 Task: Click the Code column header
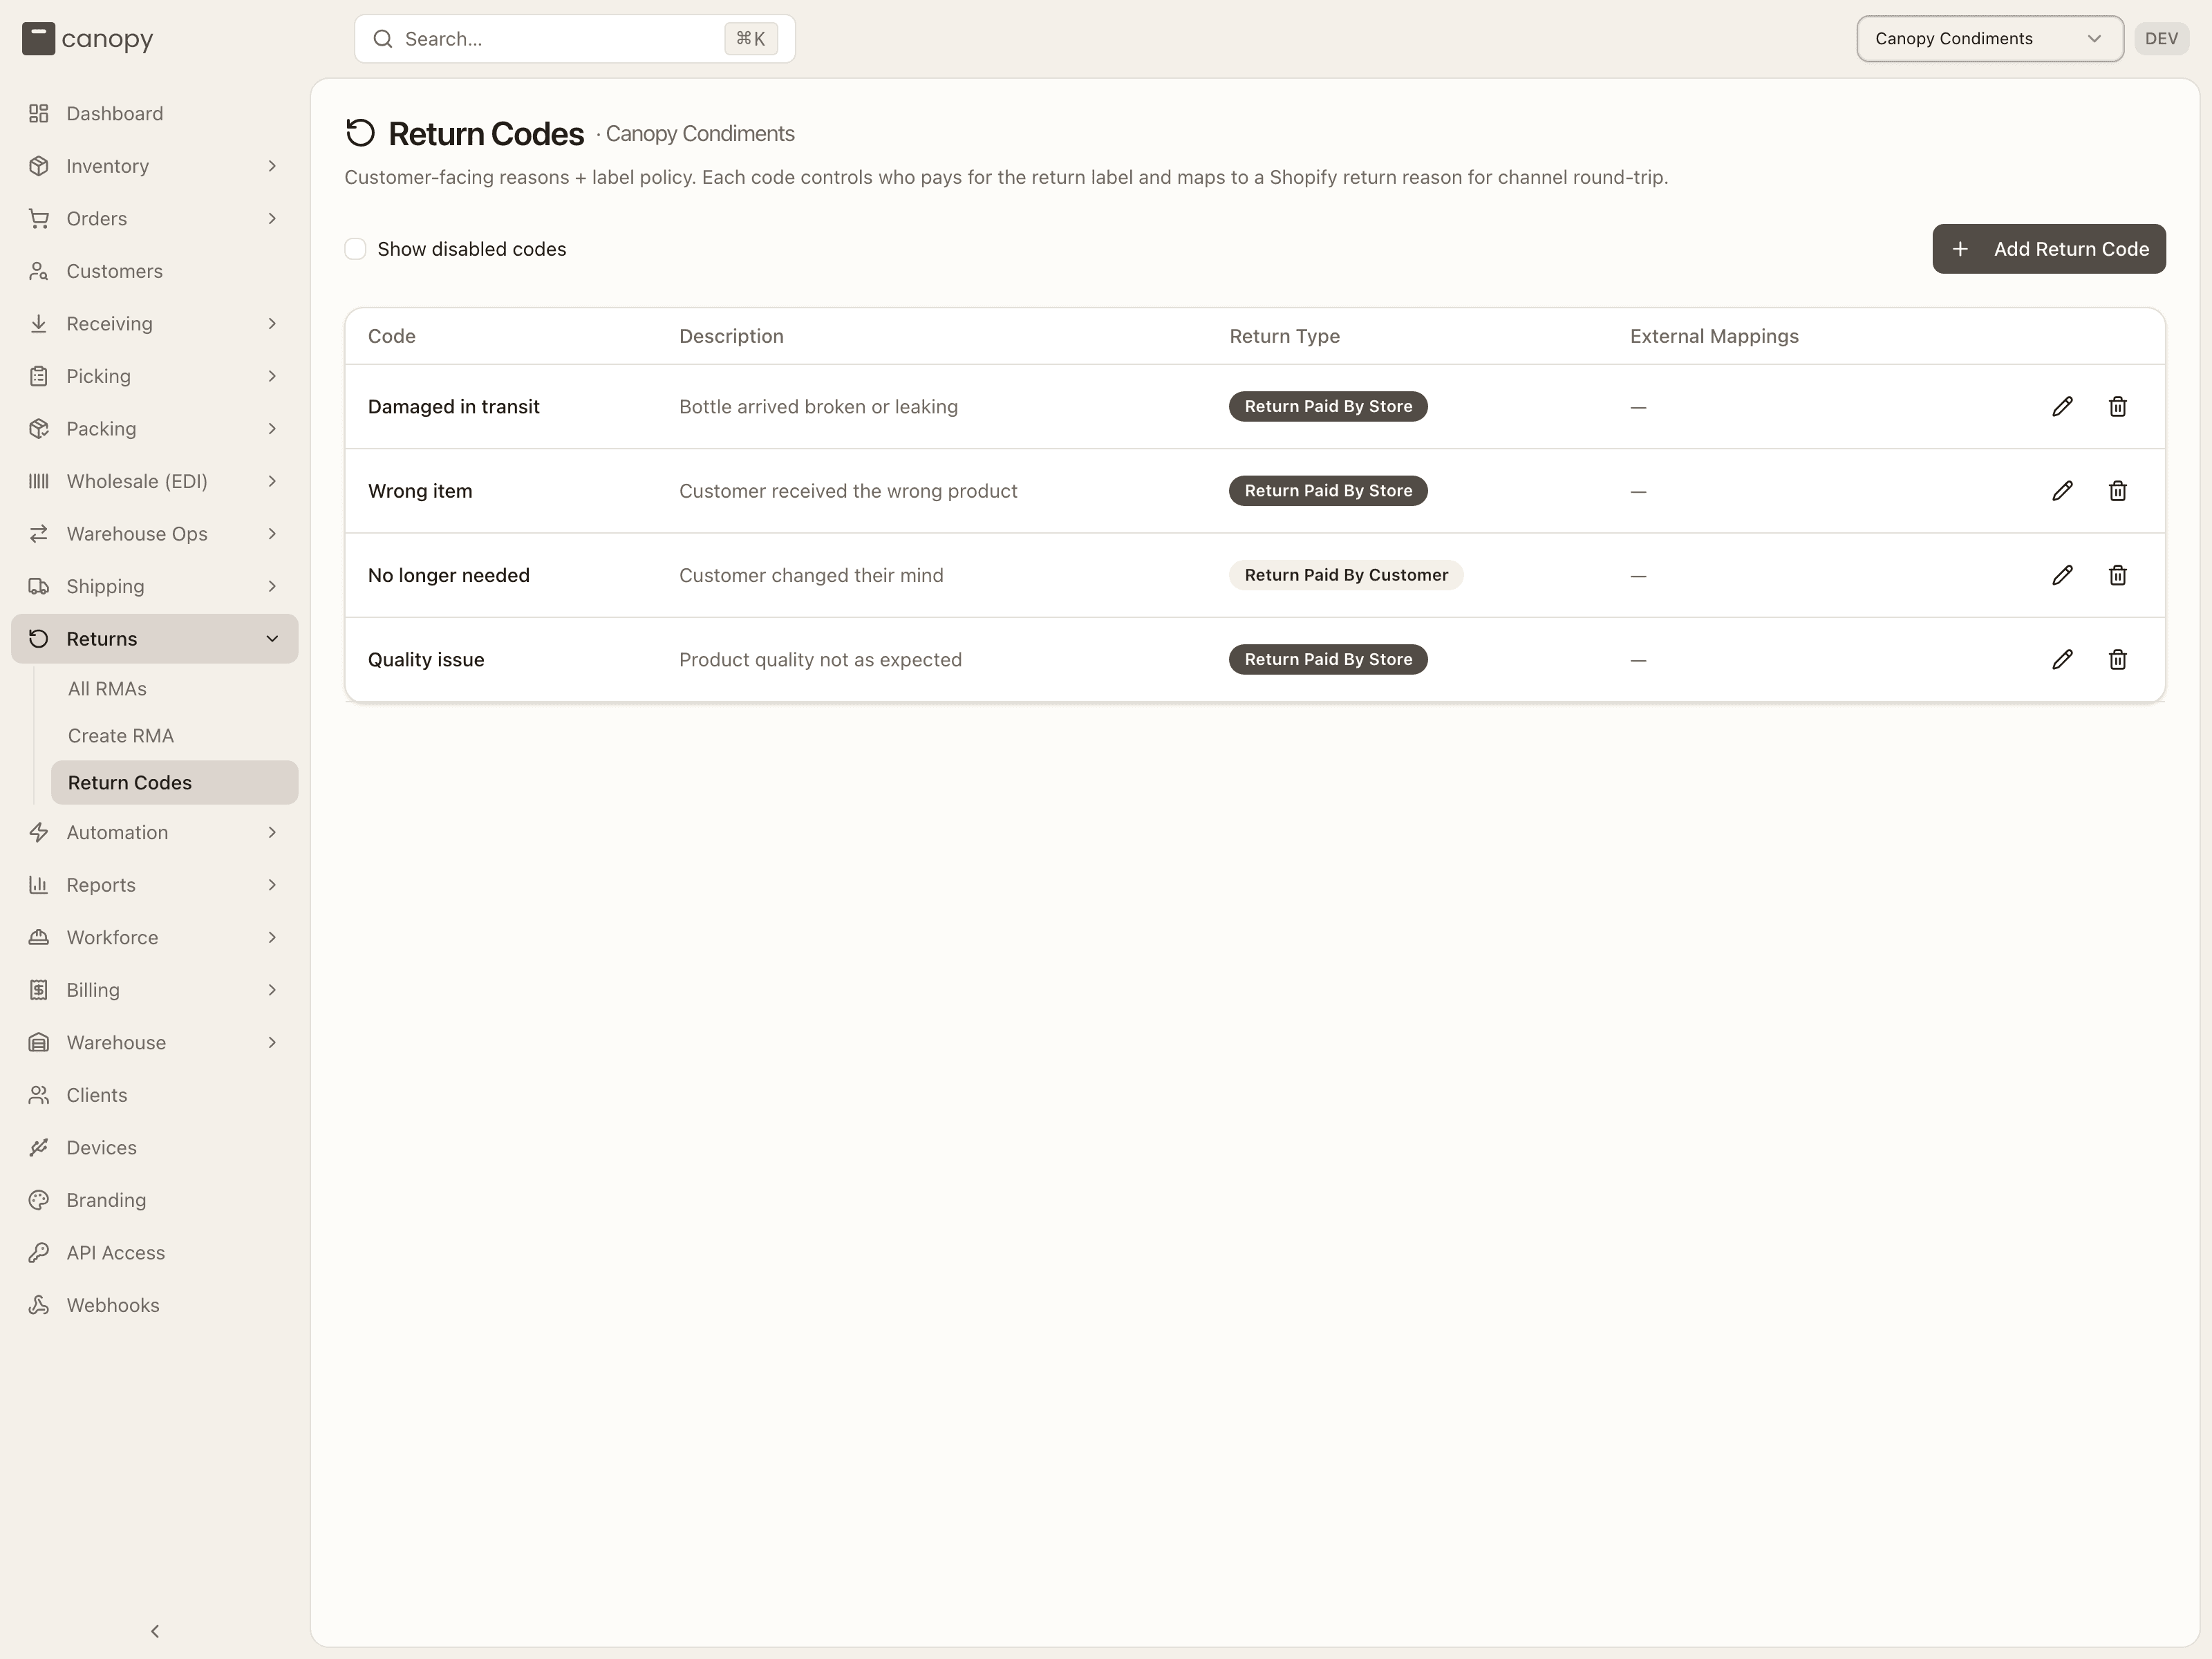tap(392, 336)
